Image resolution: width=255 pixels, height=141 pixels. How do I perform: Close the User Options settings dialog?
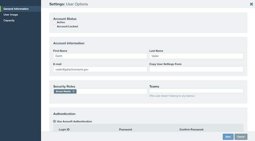251,4
